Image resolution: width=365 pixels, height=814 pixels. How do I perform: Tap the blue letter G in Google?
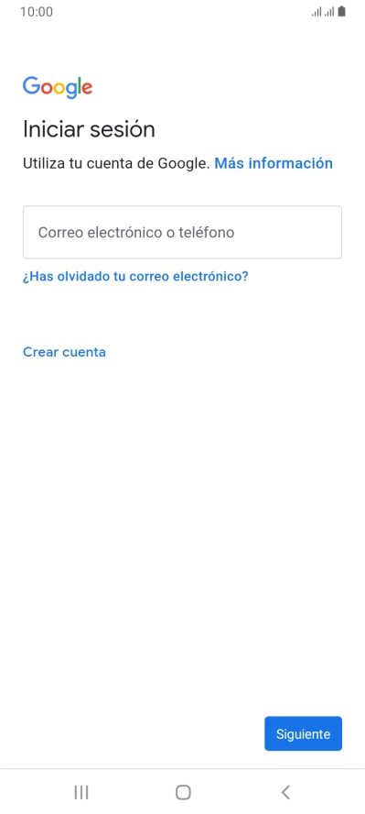coord(32,85)
